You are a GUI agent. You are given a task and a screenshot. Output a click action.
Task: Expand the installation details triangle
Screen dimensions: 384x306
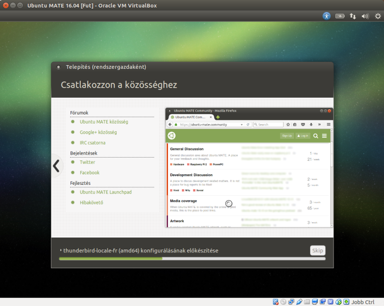tap(60, 250)
